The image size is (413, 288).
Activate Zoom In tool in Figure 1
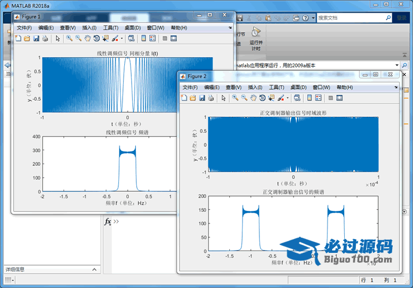69,39
